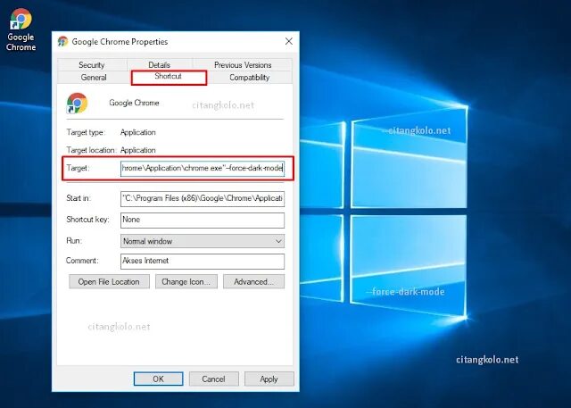Click the Target location value Application
The image size is (571, 408).
tap(138, 150)
